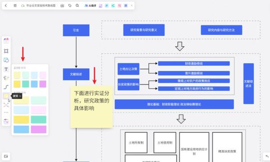Select the Shape tool
Image resolution: width=270 pixels, height=162 pixels.
(6, 60)
